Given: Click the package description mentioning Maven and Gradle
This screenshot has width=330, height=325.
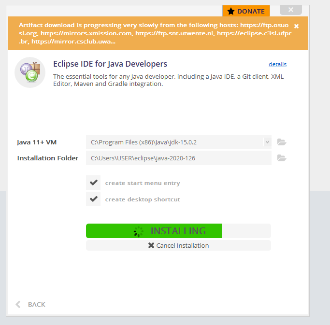Looking at the screenshot, I should tap(168, 80).
